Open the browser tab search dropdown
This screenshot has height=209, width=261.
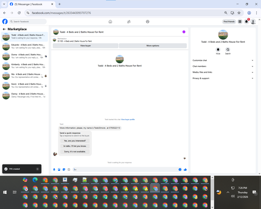tap(4, 4)
